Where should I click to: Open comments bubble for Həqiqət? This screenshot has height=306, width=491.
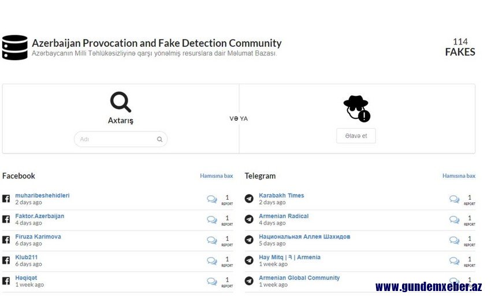click(212, 282)
